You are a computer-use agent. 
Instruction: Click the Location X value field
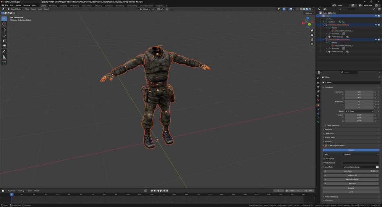click(359, 92)
